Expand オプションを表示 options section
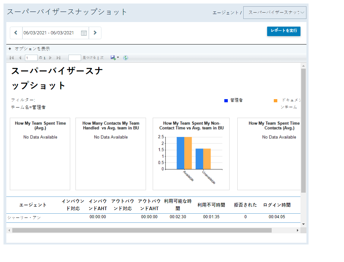 (29, 49)
